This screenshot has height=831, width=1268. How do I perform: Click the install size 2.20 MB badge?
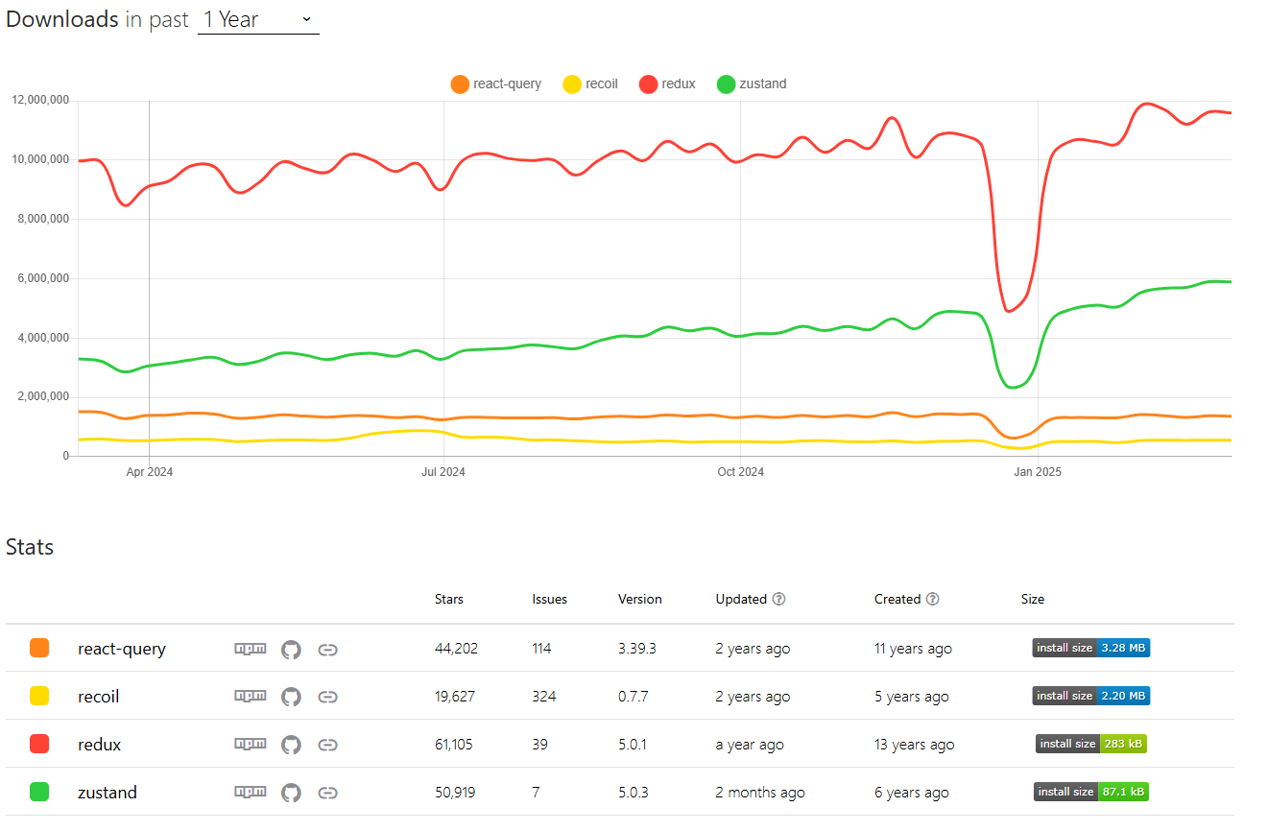point(1091,696)
